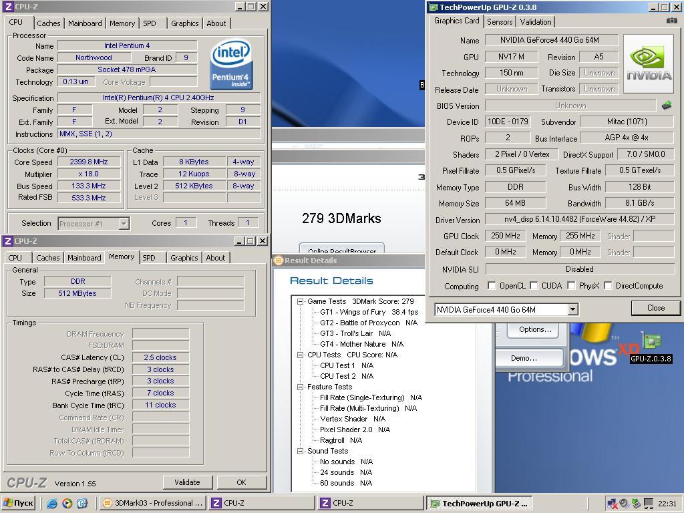The width and height of the screenshot is (684, 513).
Task: Select GT1 - Wings of Fury result row
Action: (369, 313)
